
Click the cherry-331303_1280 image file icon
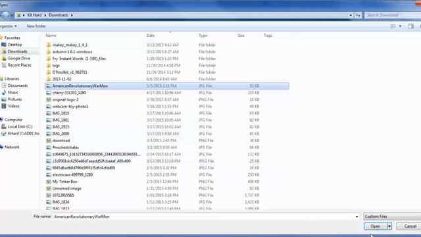pos(48,93)
